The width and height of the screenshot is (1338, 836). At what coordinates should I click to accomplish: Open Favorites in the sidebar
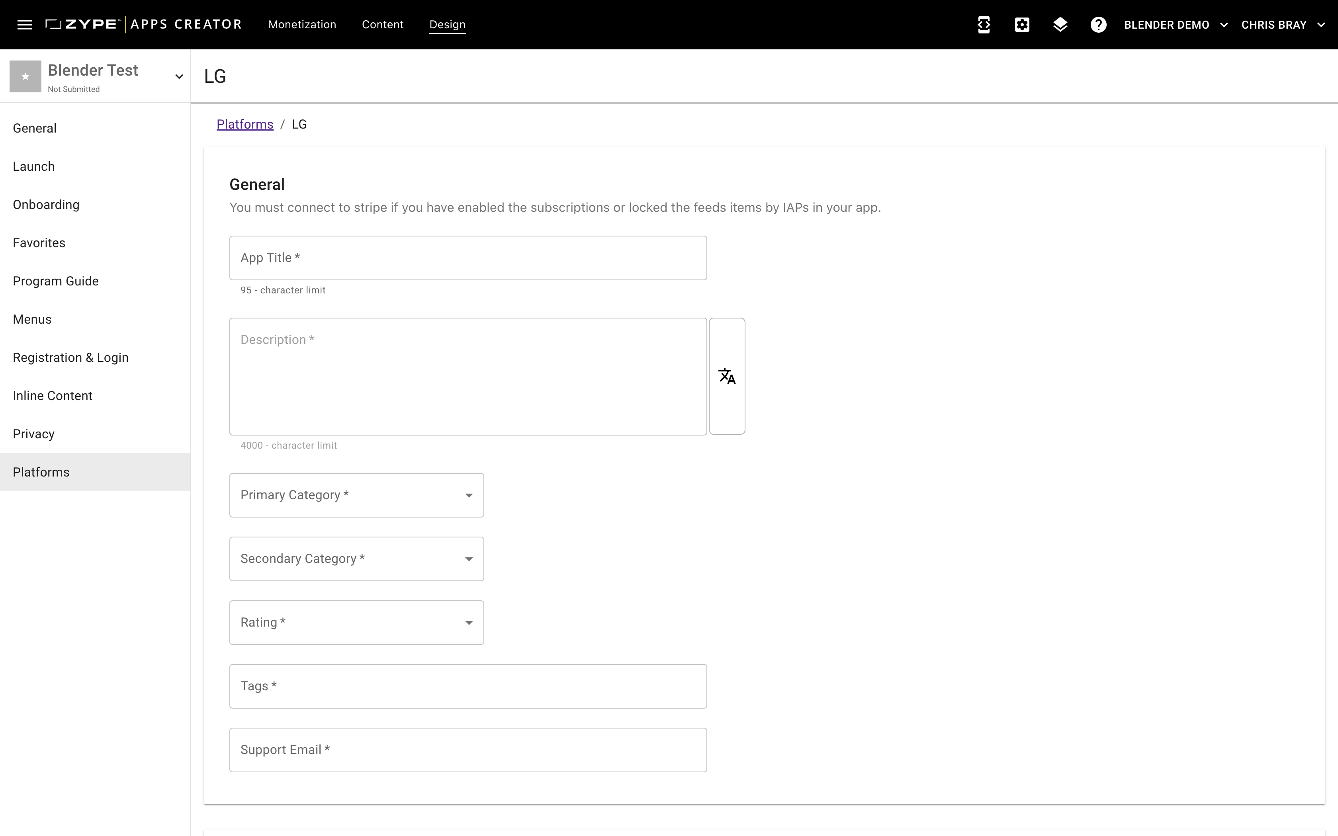(x=95, y=243)
